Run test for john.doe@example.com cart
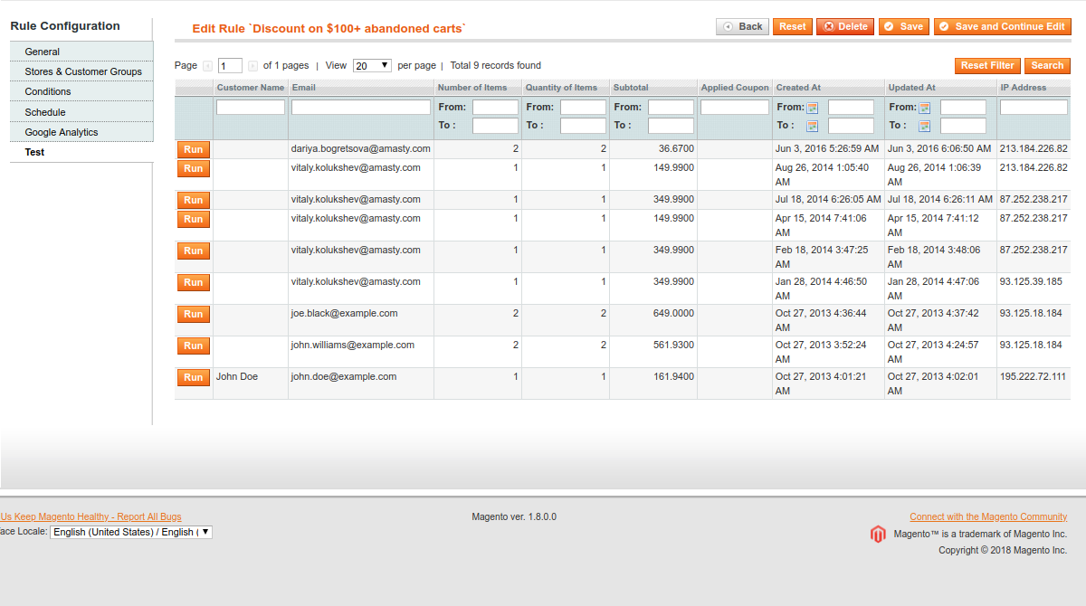 [x=194, y=377]
